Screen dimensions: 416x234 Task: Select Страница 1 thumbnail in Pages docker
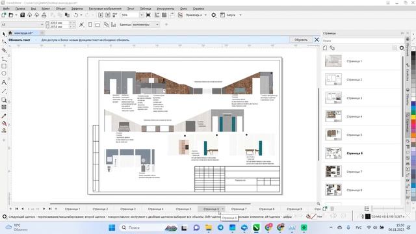[333, 61]
